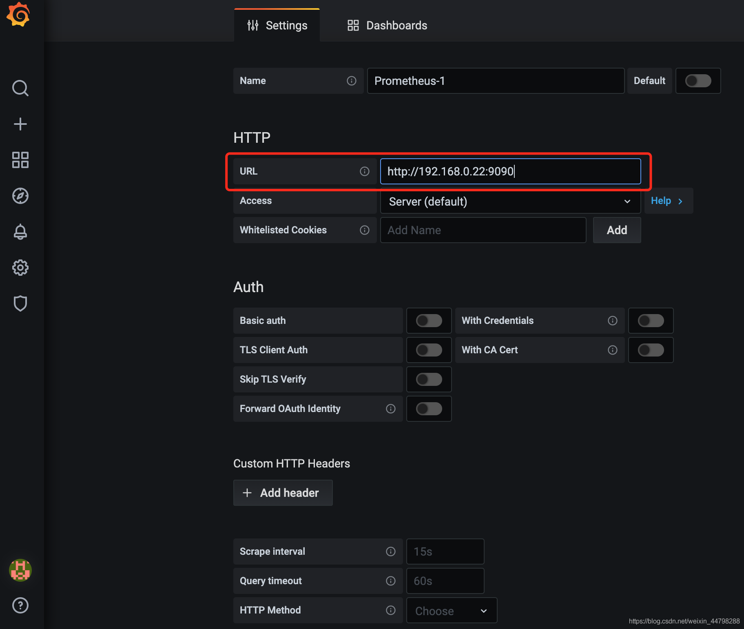Enable the Basic auth toggle
Screen dimensions: 744x629
429,321
